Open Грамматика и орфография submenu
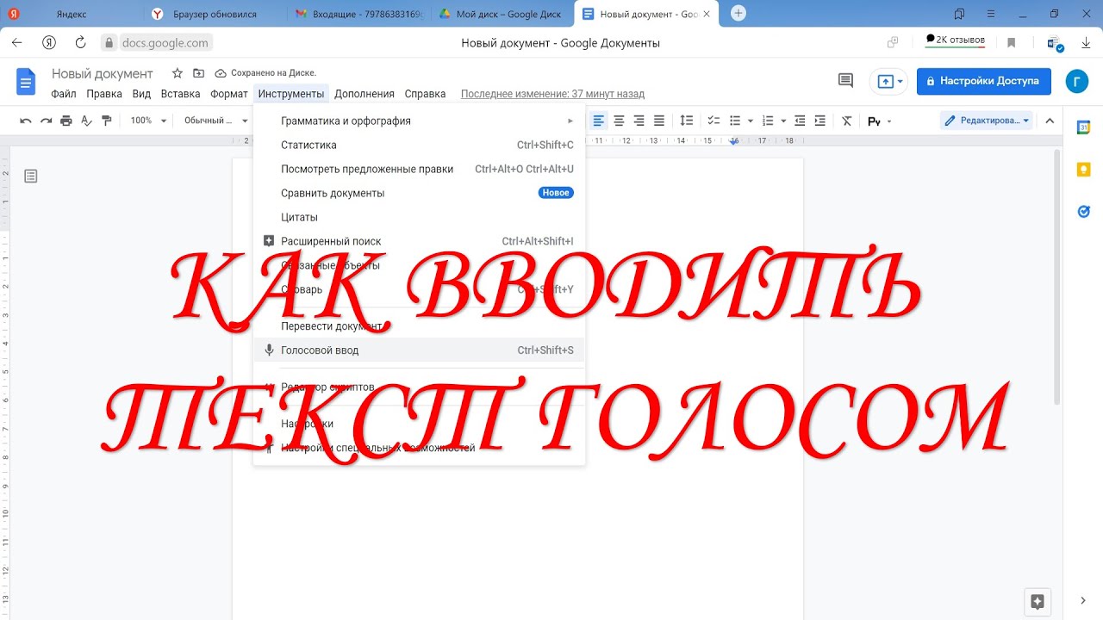 click(420, 121)
